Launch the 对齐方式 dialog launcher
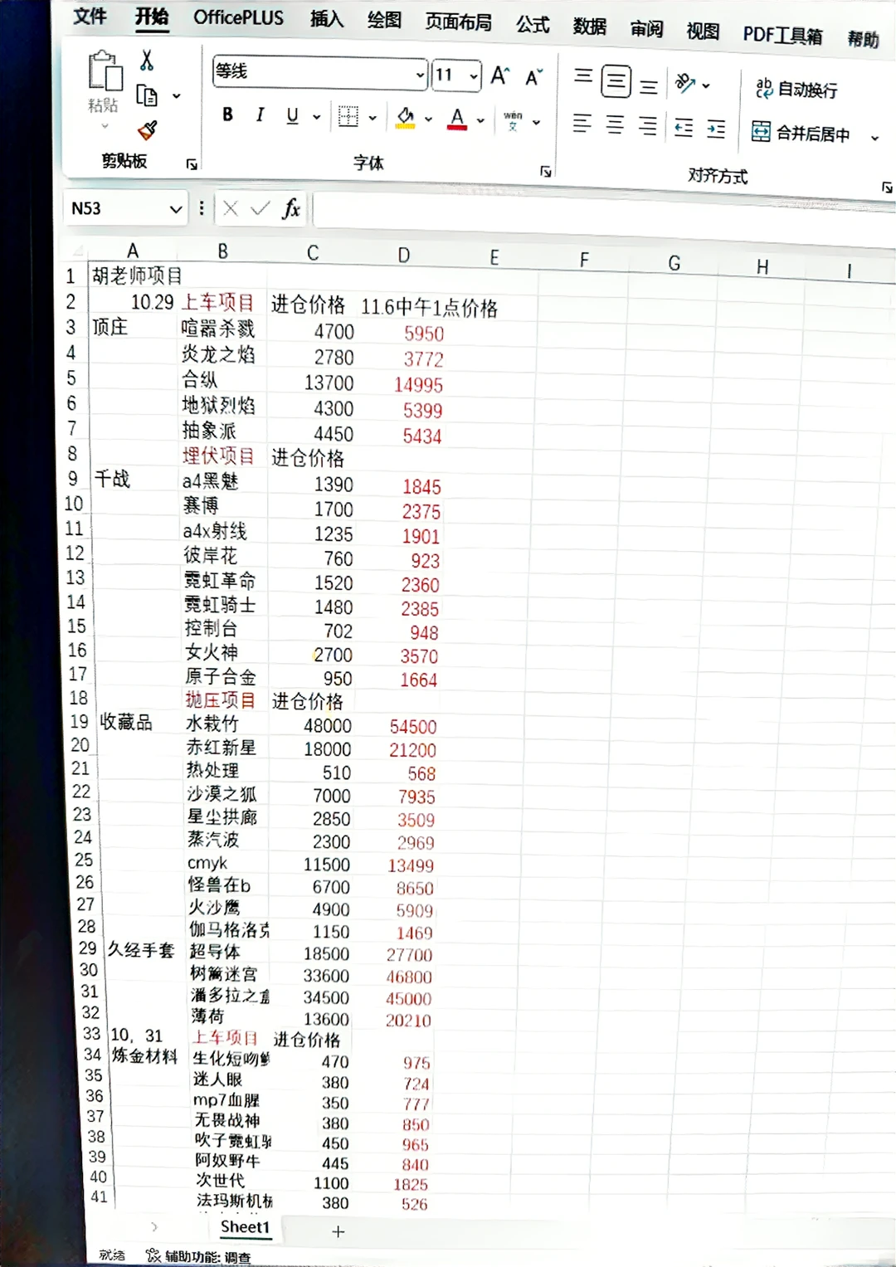The width and height of the screenshot is (896, 1267). [886, 188]
